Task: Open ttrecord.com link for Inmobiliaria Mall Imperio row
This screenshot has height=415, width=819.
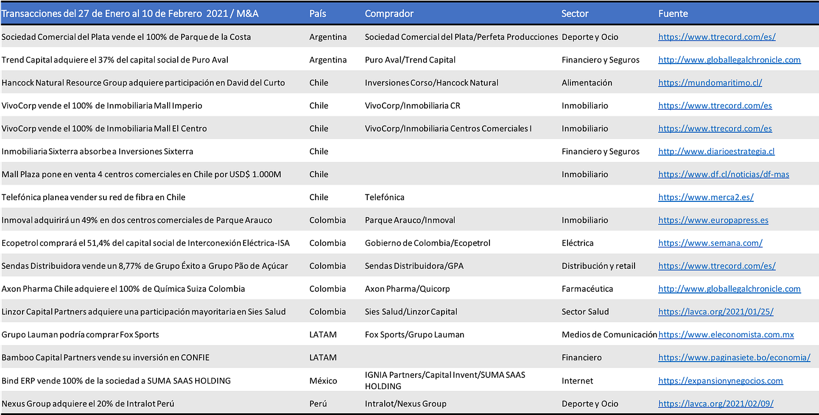Action: click(715, 106)
